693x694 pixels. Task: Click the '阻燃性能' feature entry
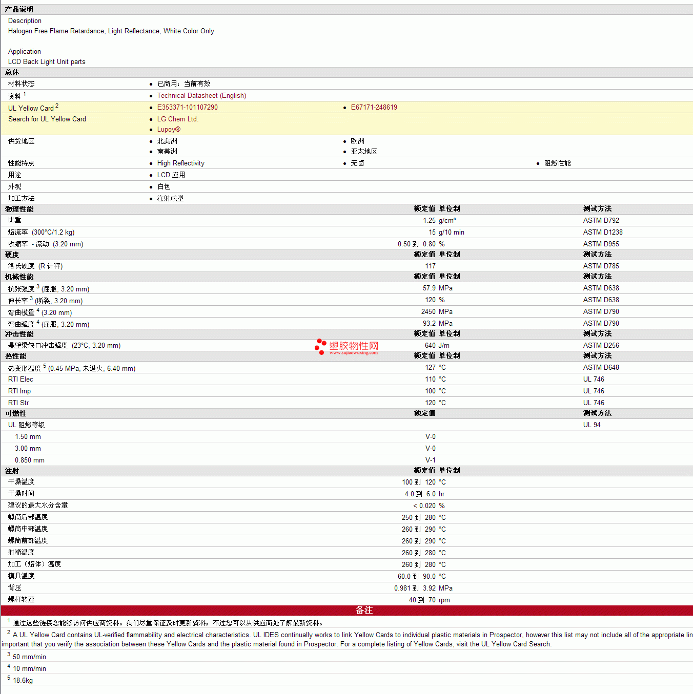point(557,163)
